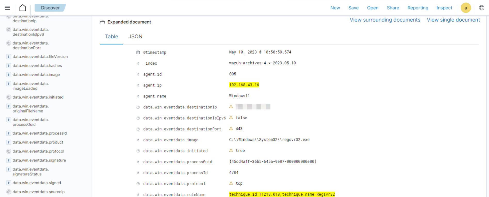Click the home icon
The height and width of the screenshot is (197, 489).
tap(23, 8)
